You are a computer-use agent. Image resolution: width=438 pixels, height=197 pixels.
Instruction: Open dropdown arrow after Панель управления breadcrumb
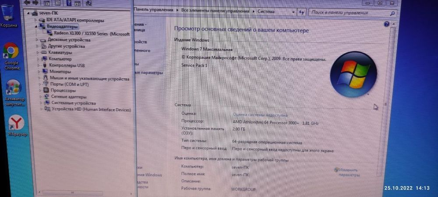point(177,11)
